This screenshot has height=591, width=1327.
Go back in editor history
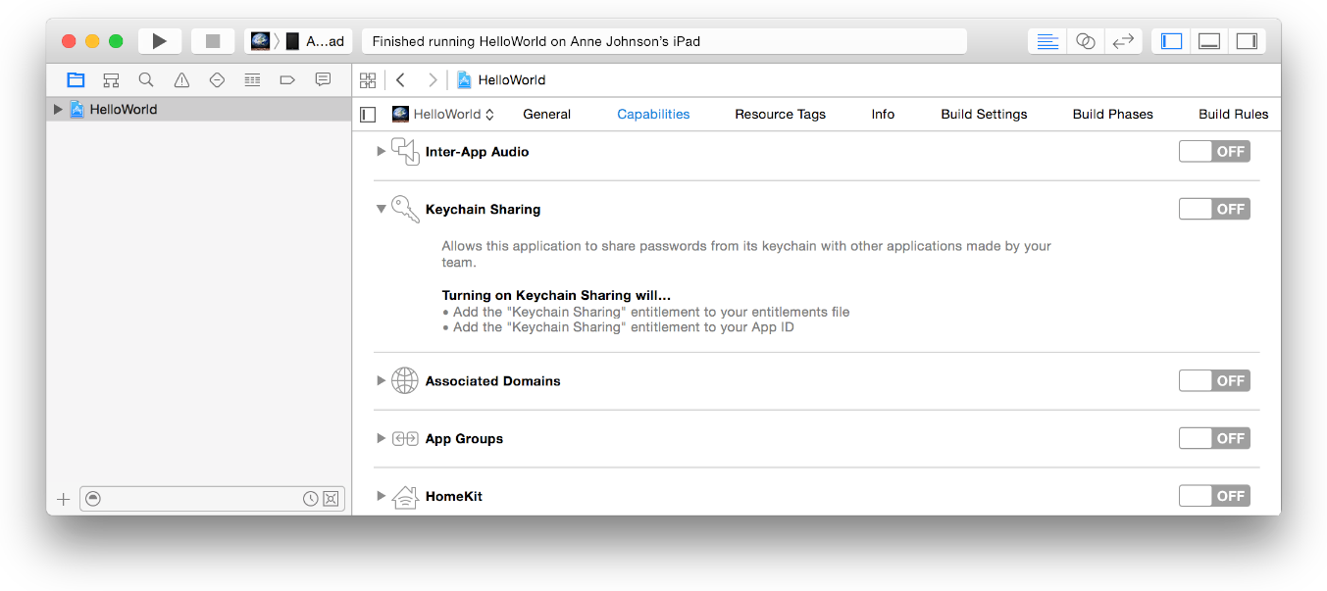(x=401, y=80)
